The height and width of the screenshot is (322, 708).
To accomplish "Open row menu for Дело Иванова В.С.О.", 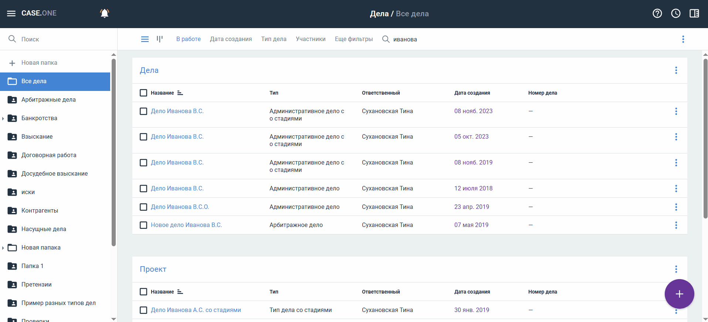I will [x=676, y=207].
